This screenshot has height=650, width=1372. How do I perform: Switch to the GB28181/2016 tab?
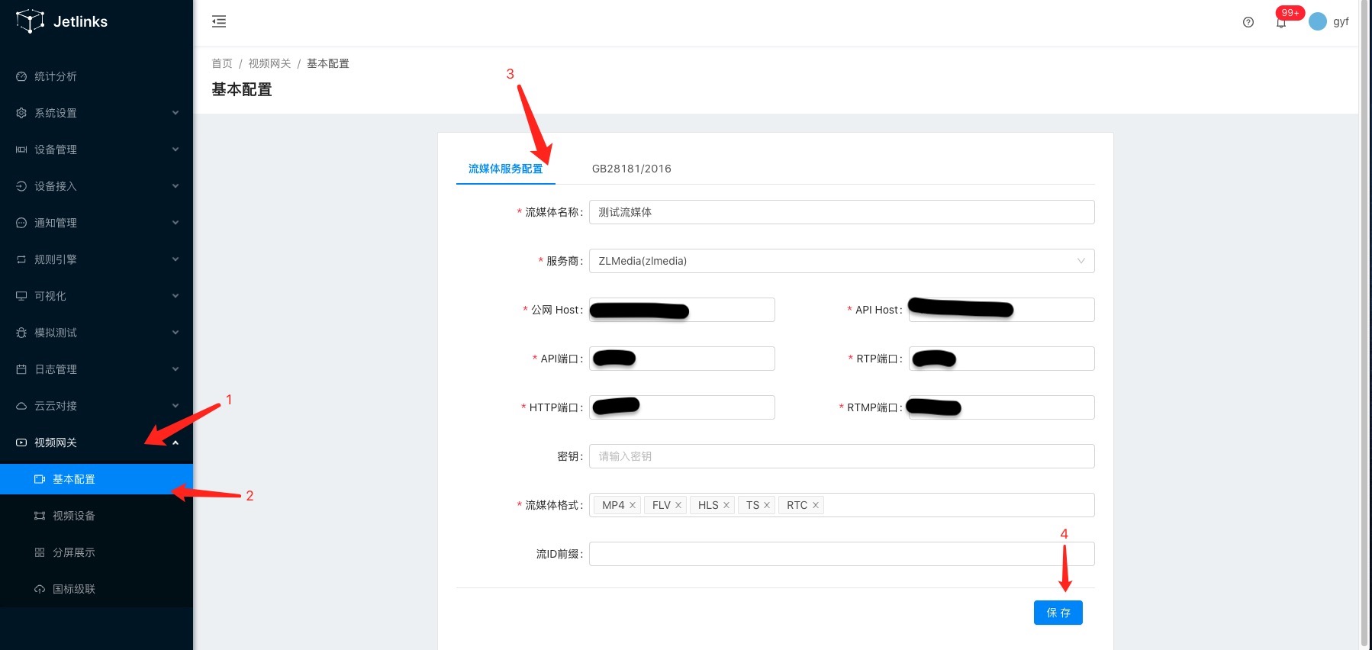point(631,169)
